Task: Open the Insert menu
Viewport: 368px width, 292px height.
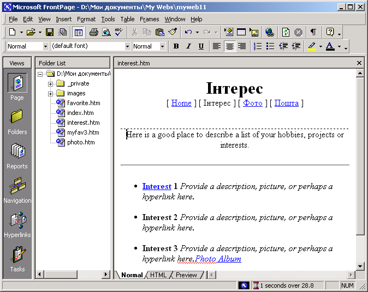Action: click(63, 19)
